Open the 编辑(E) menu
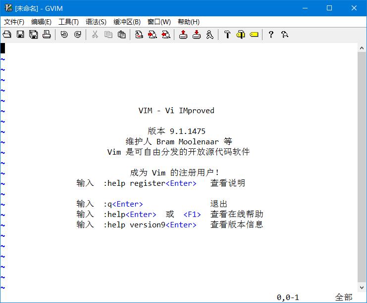 pos(41,22)
